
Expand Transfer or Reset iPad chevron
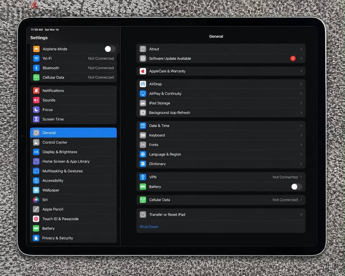[x=301, y=214]
